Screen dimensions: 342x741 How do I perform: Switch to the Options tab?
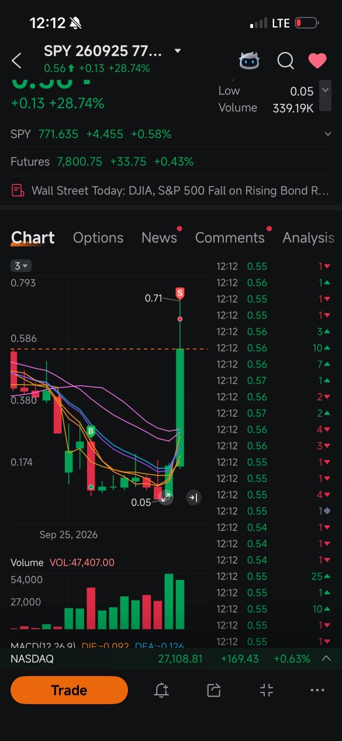pyautogui.click(x=98, y=238)
